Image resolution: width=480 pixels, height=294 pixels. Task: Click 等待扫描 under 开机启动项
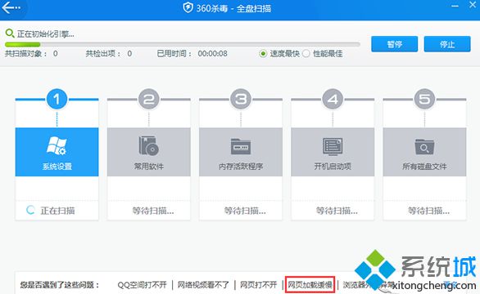tap(337, 211)
